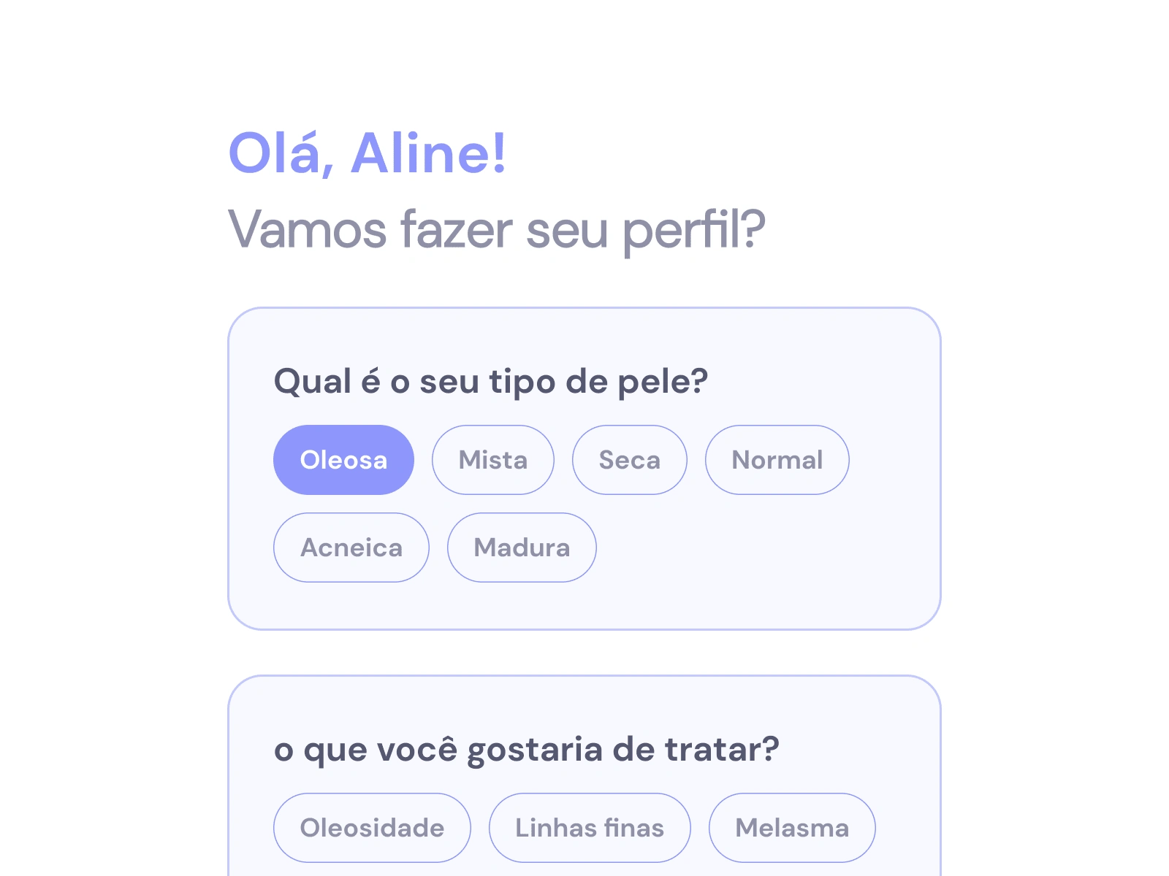Select the Acneica skin type

pos(351,547)
